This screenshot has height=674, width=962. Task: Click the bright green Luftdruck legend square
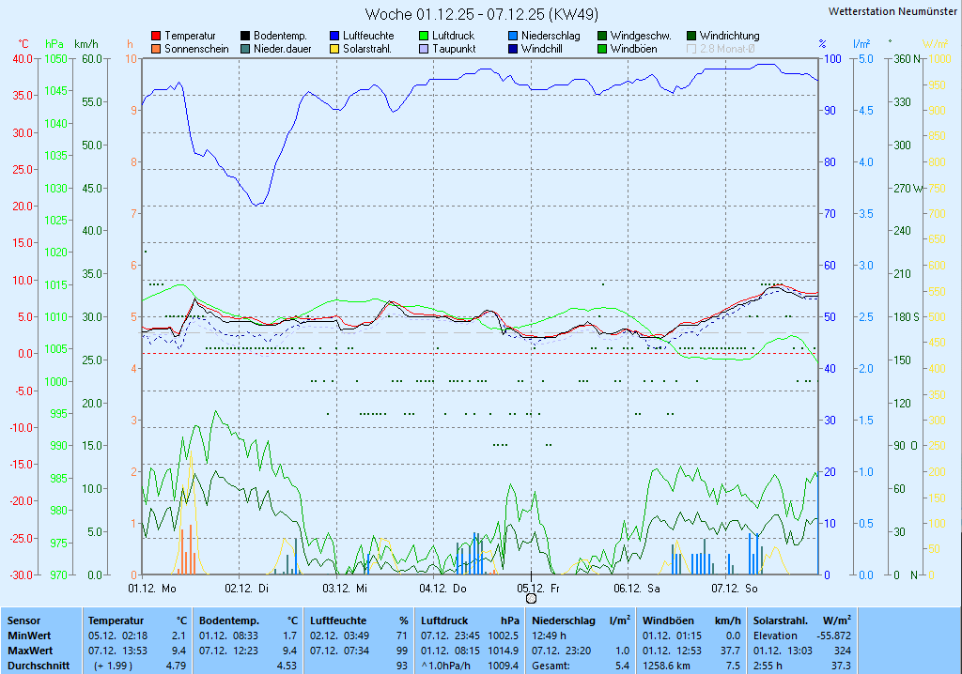click(424, 36)
